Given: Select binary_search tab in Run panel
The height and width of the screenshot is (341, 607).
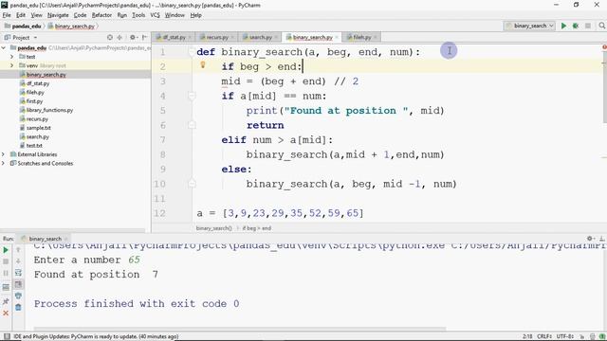Looking at the screenshot, I should click(45, 239).
